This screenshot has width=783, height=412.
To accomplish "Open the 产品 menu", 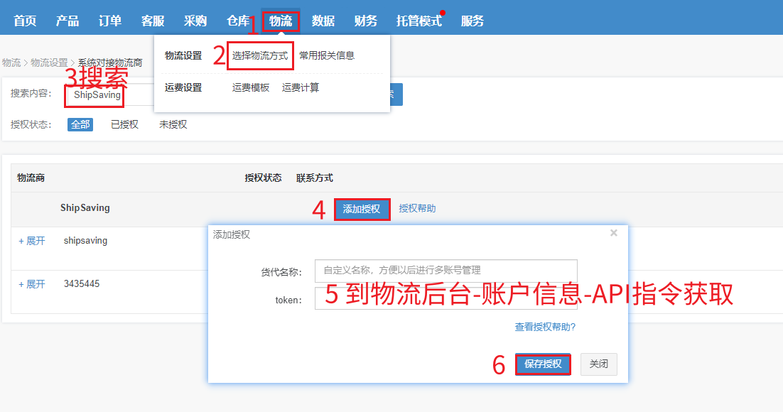I will pos(67,21).
